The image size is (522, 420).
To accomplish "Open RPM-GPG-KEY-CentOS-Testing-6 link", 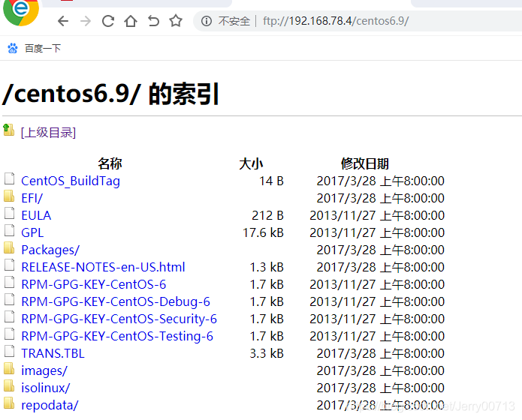I will (x=117, y=337).
